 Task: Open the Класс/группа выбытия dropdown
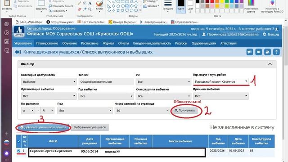163,96
